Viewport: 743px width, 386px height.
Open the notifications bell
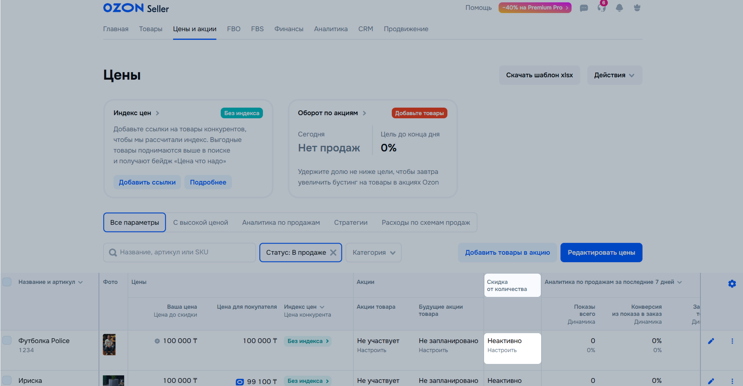tap(619, 8)
